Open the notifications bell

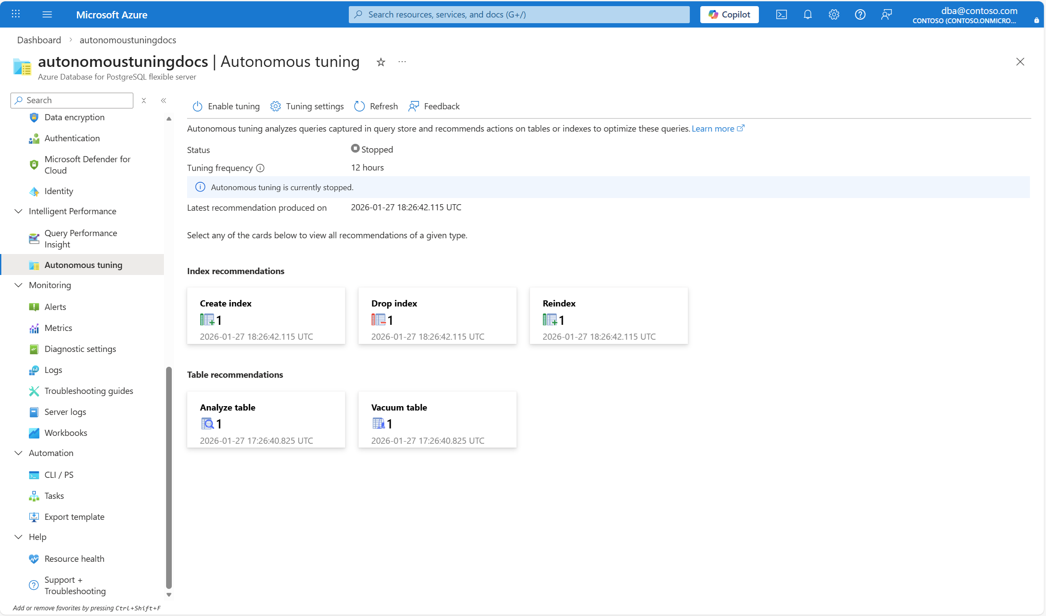[807, 14]
